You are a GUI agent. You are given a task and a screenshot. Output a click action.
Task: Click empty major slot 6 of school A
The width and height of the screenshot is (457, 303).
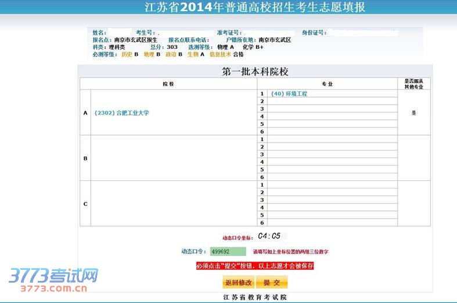point(331,131)
